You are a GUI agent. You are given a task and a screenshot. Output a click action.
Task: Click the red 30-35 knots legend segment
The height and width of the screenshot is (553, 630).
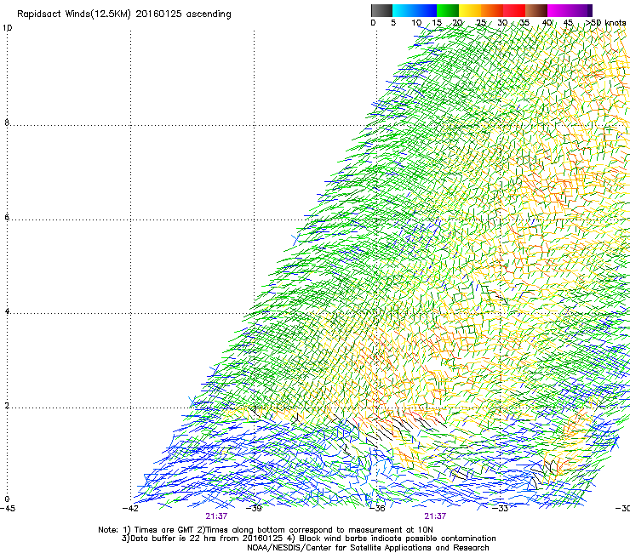tap(514, 10)
